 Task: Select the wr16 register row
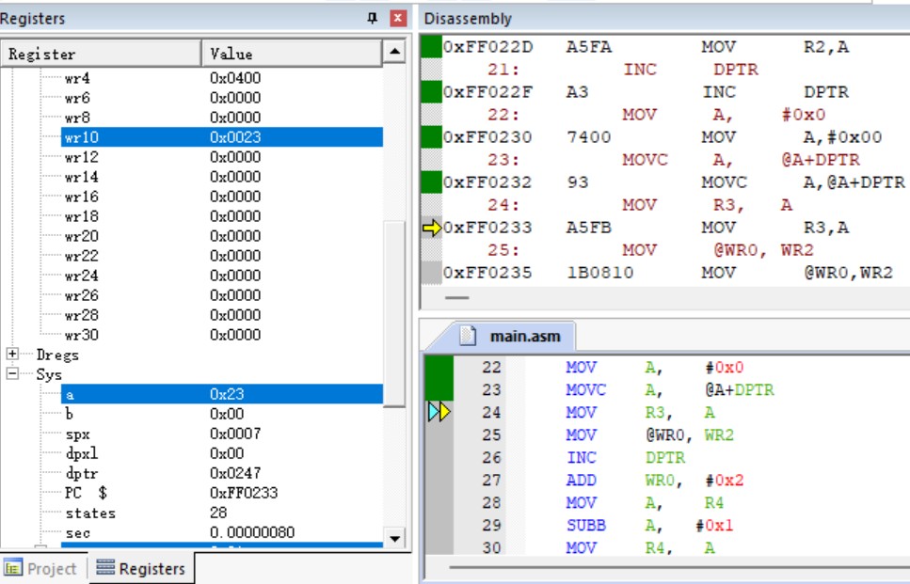(222, 196)
